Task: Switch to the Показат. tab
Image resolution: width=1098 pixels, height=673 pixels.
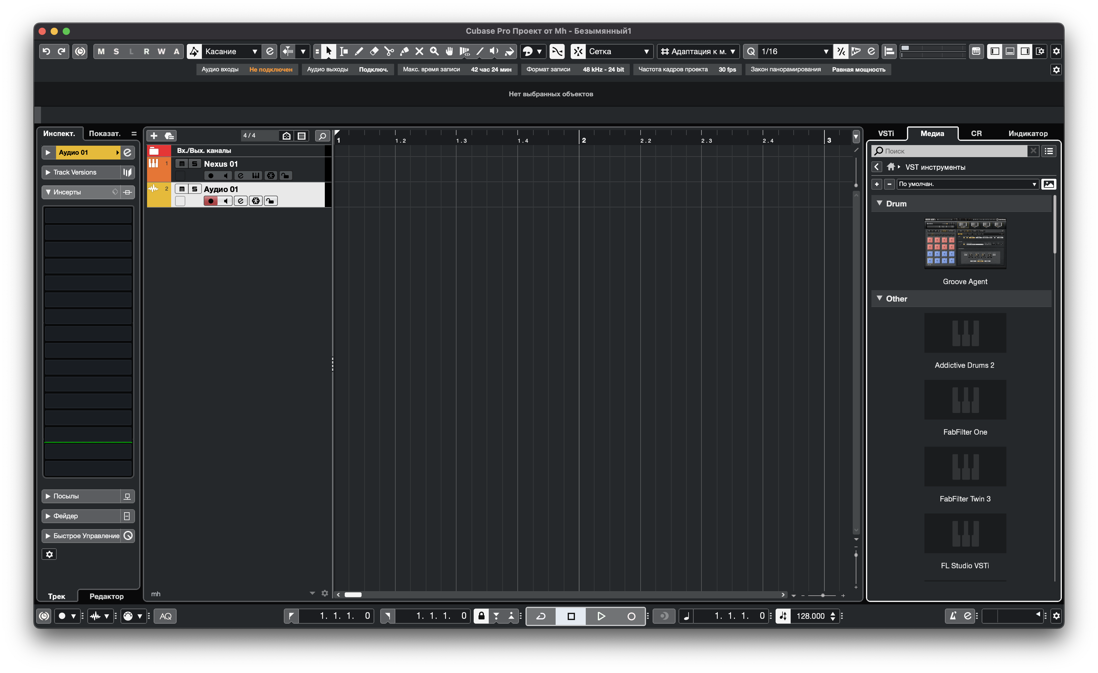Action: [x=105, y=134]
